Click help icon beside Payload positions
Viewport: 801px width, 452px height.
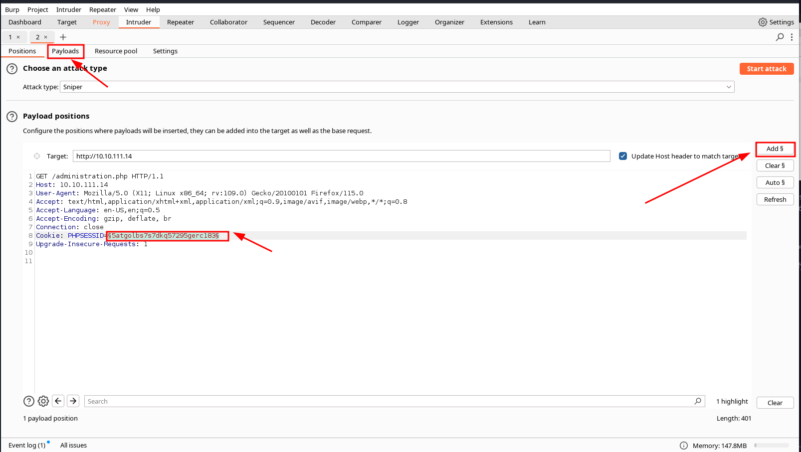(12, 117)
